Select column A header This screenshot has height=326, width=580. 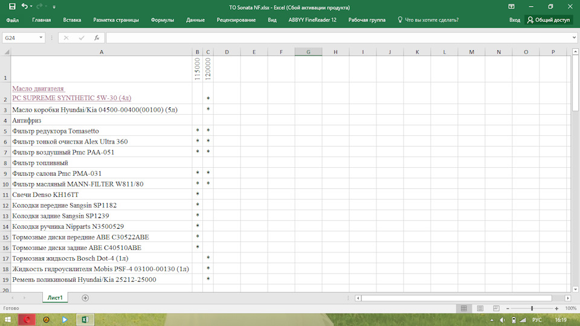pos(101,52)
